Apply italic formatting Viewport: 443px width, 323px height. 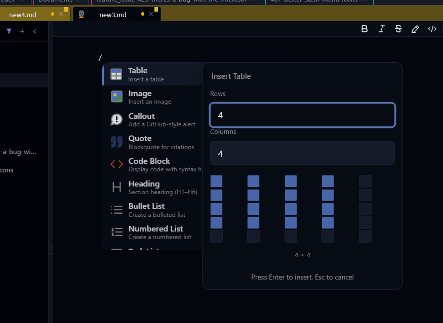coord(381,29)
